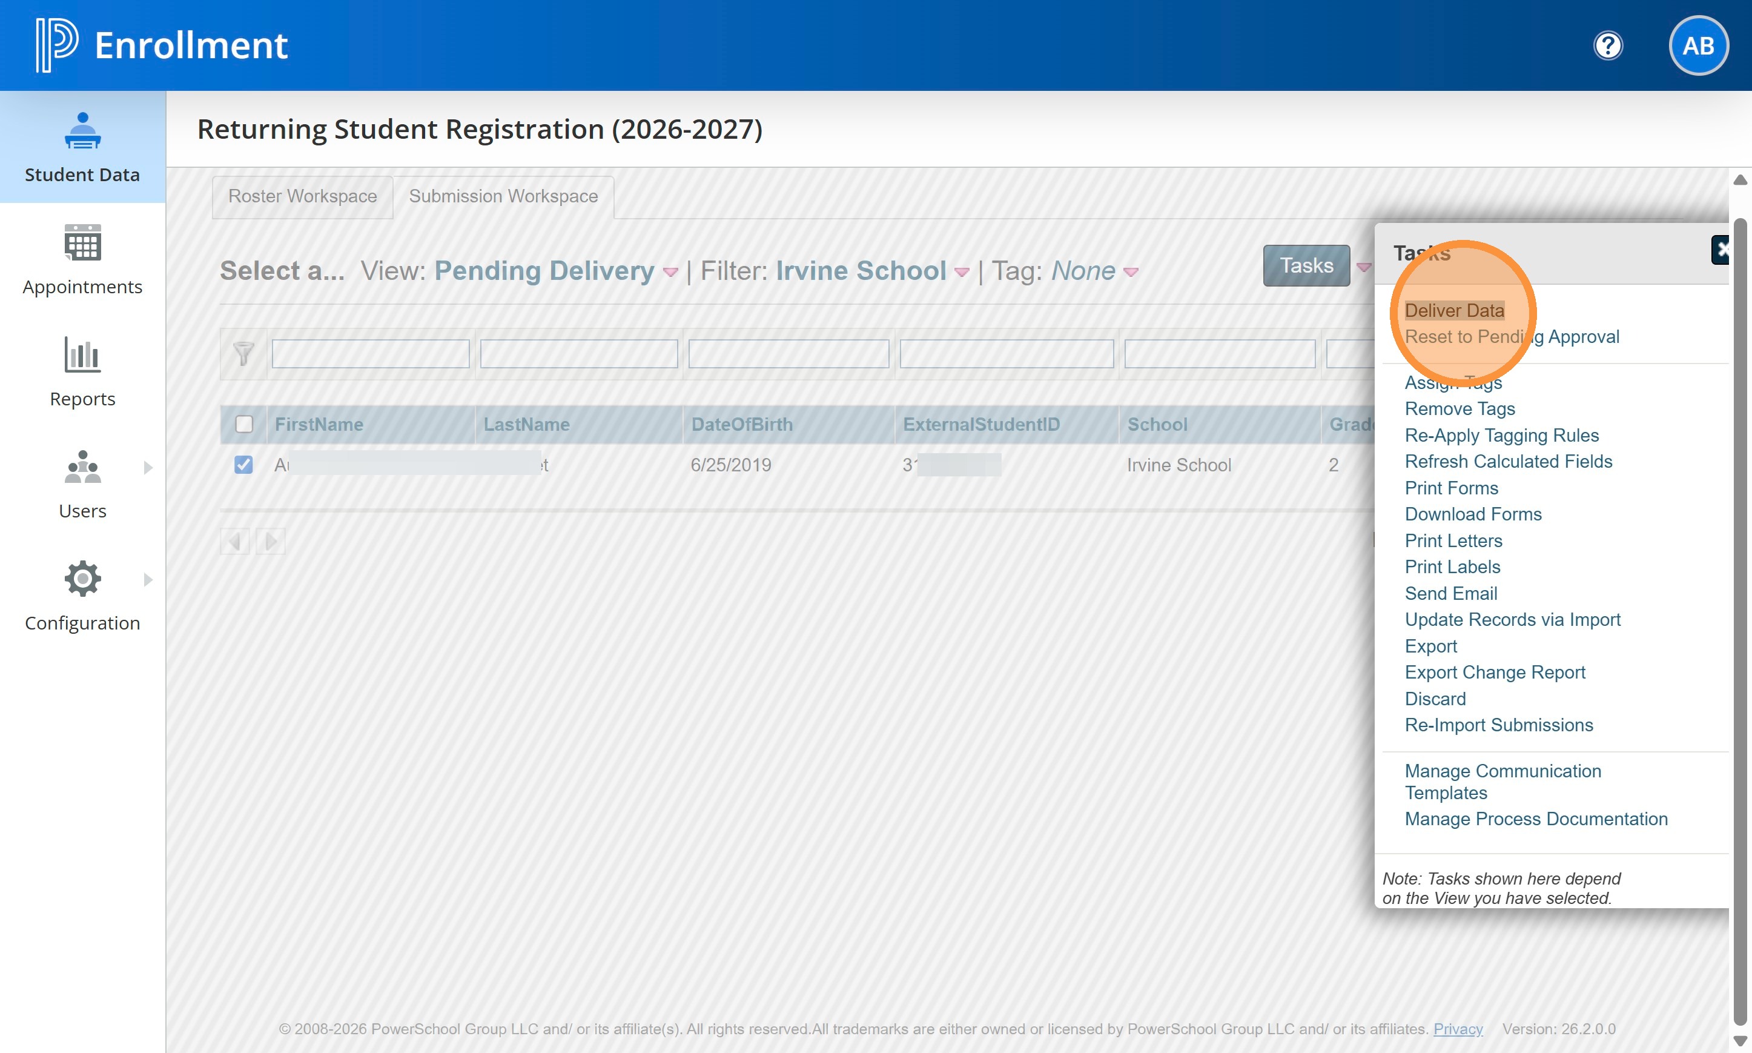Screen dimensions: 1752x1053
Task: Open the Irvine School filter dropdown
Action: pos(962,273)
